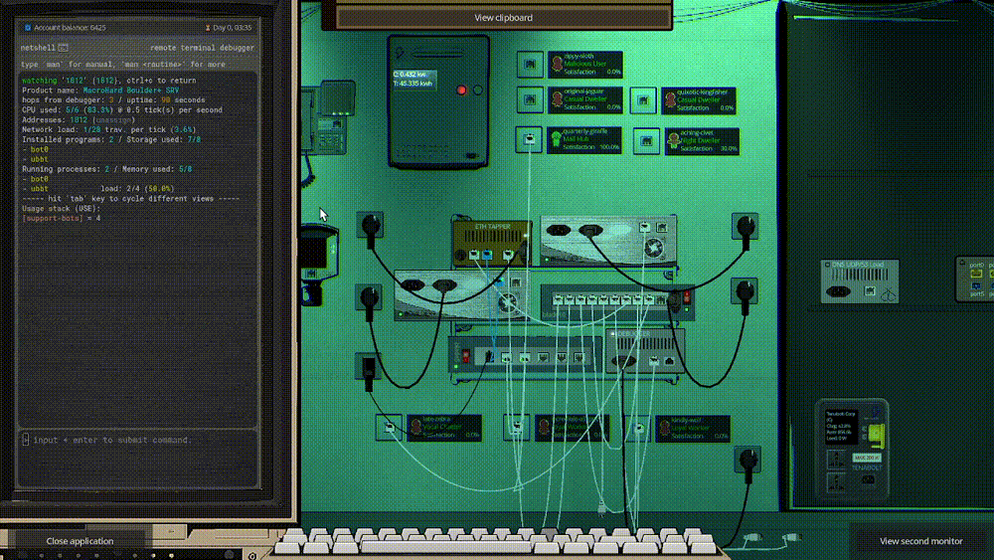Click the power meter kW readout screen
The image size is (994, 560).
tap(414, 80)
